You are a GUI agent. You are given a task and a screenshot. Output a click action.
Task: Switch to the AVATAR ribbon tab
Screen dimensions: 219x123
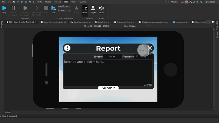point(57,2)
